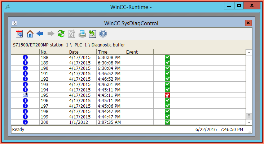Open the diagnostic overview icon at toolbar start
264x144 pixels.
(x=19, y=34)
